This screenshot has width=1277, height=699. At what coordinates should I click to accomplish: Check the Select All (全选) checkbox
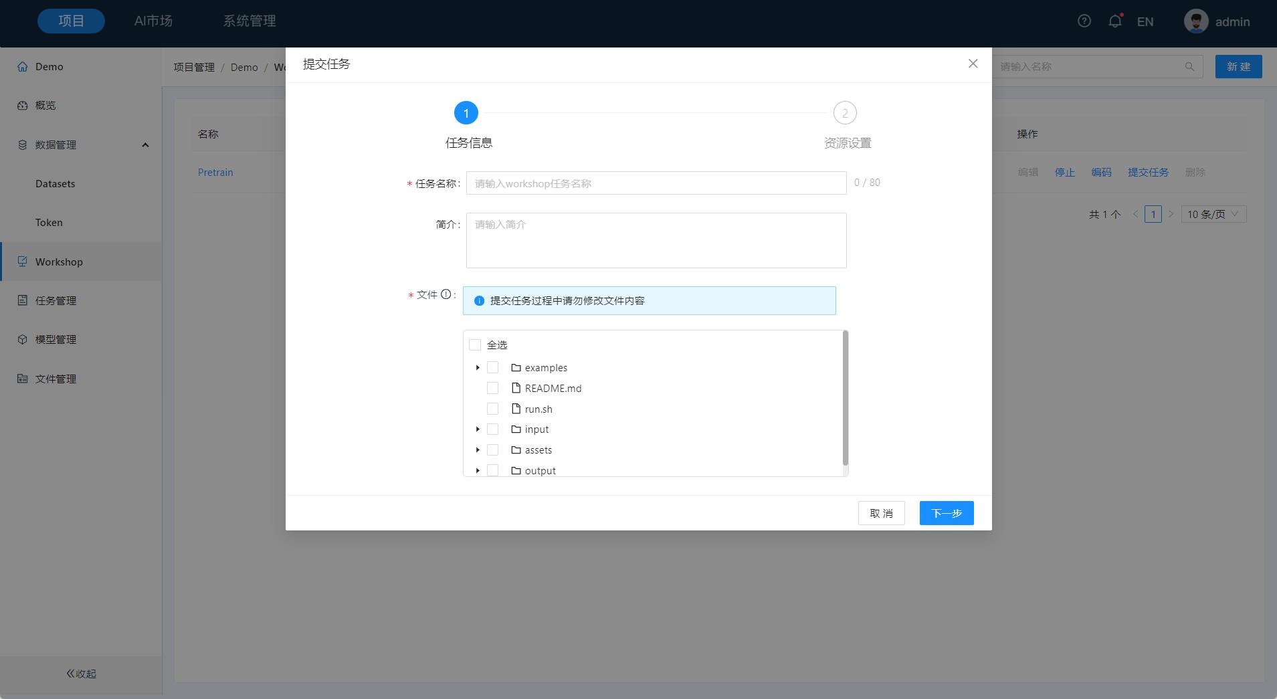(x=475, y=345)
